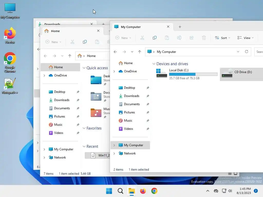Click Local Disk (C:) usage bar
This screenshot has height=197, width=263.
[193, 74]
